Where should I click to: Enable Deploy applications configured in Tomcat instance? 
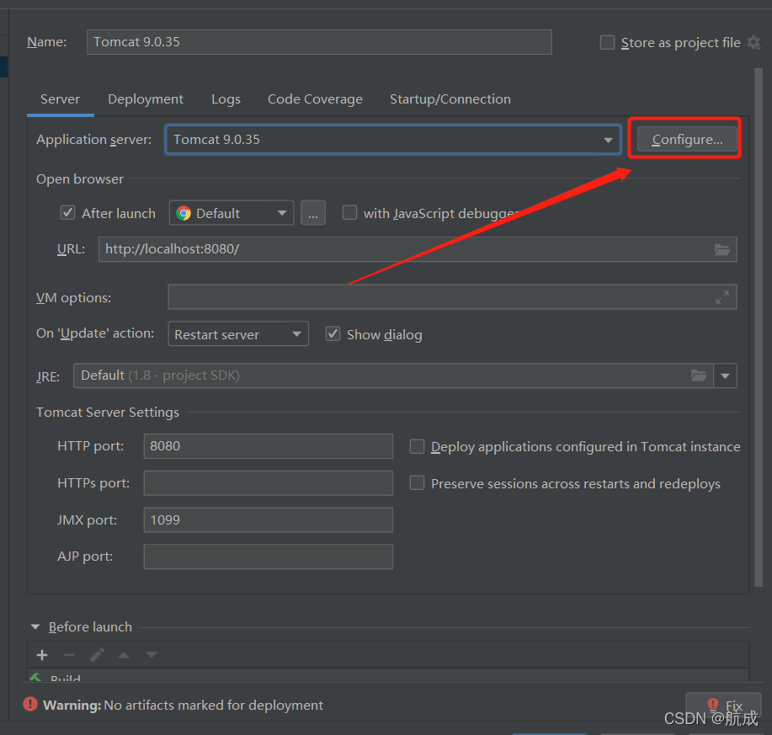417,446
